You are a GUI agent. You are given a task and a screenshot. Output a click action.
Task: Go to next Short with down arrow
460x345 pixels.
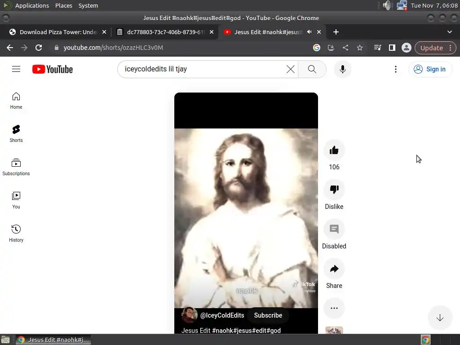[440, 318]
